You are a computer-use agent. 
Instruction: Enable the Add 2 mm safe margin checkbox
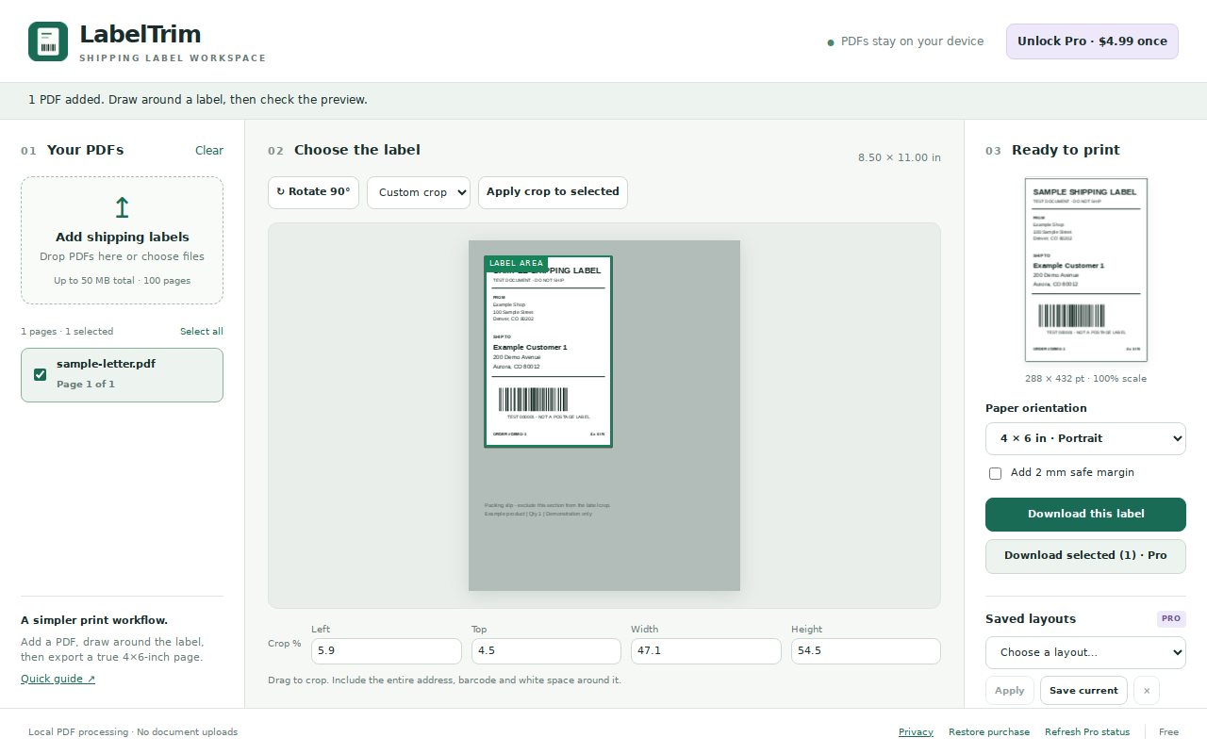click(x=995, y=473)
